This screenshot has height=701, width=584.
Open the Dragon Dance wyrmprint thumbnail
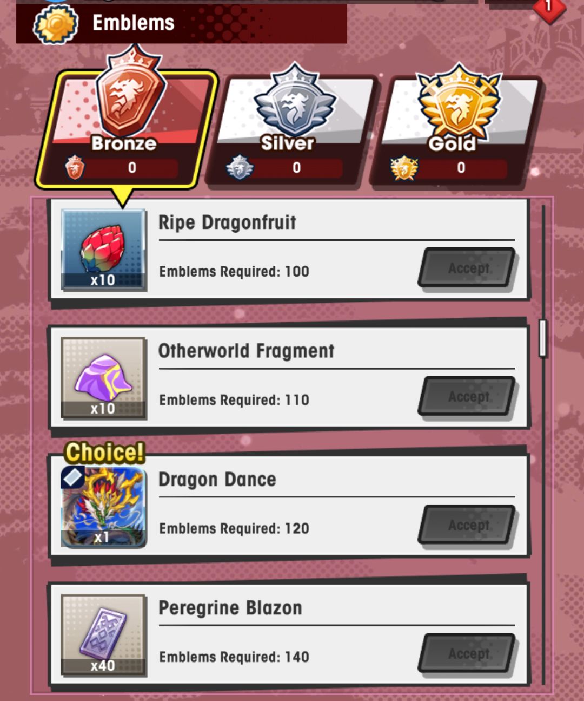point(103,507)
